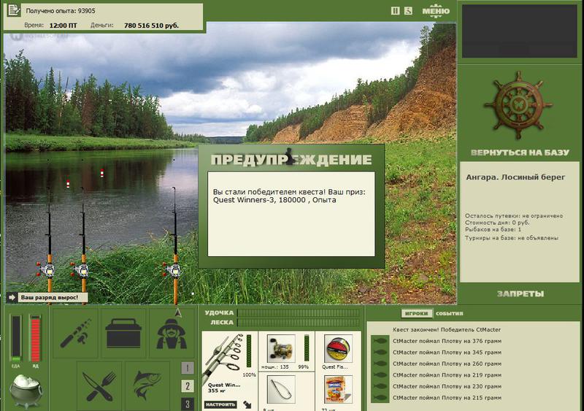The image size is (584, 411).
Task: Click the cooking pot icon
Action: pyautogui.click(x=26, y=391)
